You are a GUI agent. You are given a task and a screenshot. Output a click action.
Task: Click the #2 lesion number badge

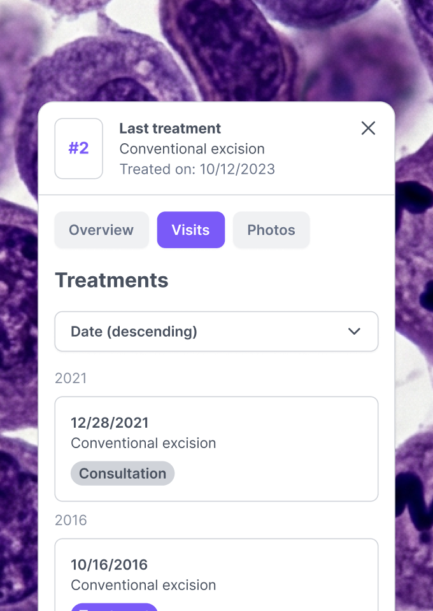pos(79,148)
